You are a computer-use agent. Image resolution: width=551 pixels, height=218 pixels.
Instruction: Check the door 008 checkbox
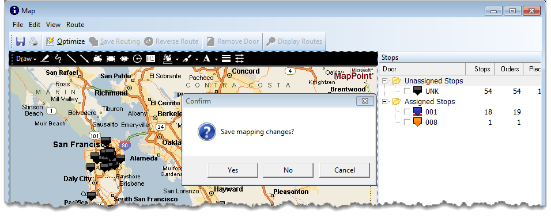(406, 123)
